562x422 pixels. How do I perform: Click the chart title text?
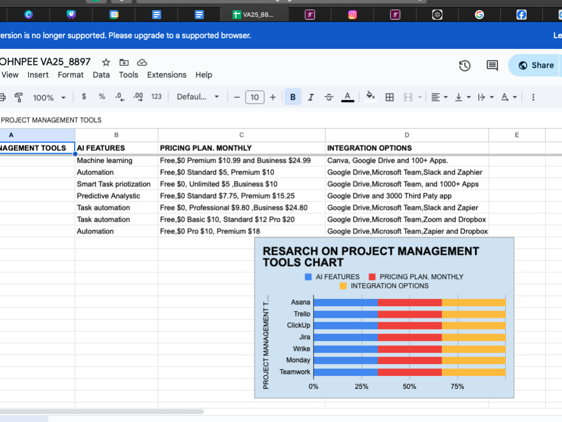370,257
